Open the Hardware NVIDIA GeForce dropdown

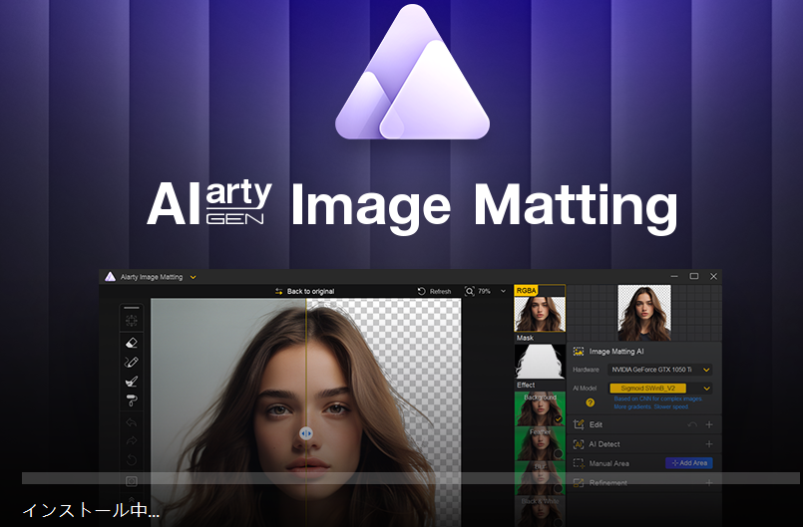(x=659, y=370)
